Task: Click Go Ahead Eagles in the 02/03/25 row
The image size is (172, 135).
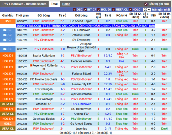Action: pyautogui.click(x=44, y=119)
